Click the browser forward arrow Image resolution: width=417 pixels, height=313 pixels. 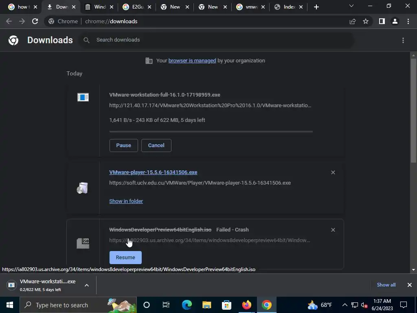coord(22,21)
